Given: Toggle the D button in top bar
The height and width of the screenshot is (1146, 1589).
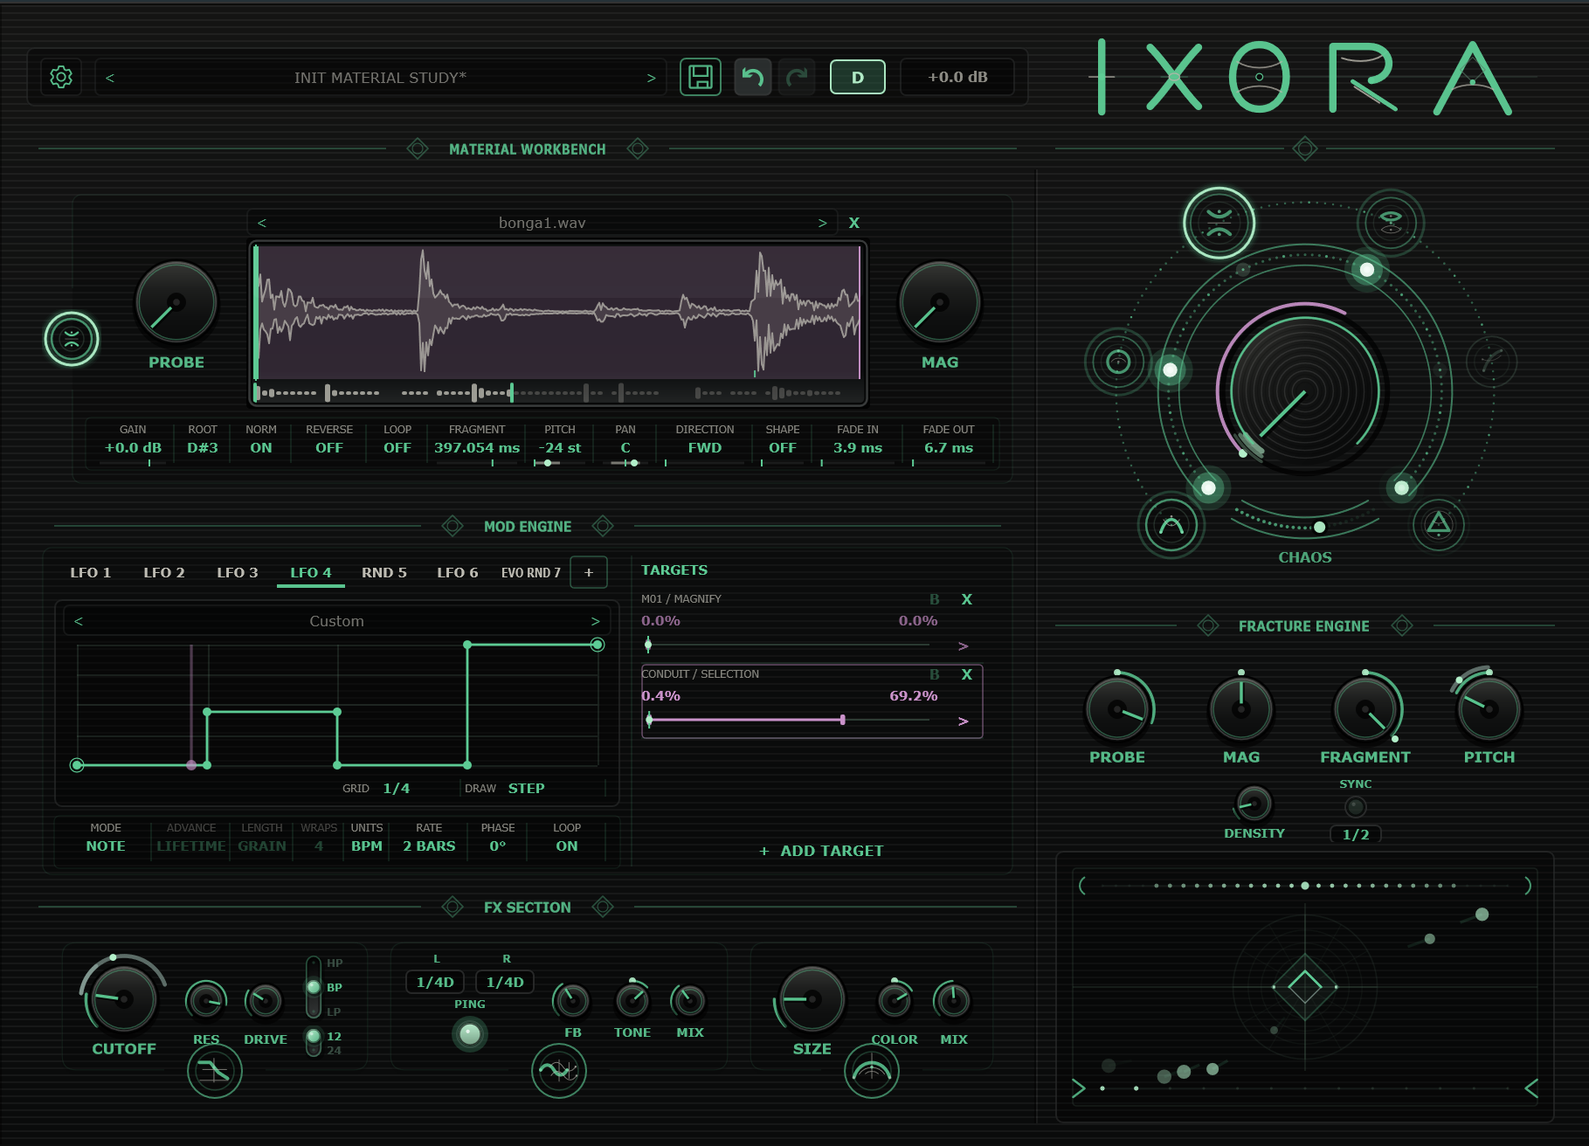Looking at the screenshot, I should coord(858,77).
